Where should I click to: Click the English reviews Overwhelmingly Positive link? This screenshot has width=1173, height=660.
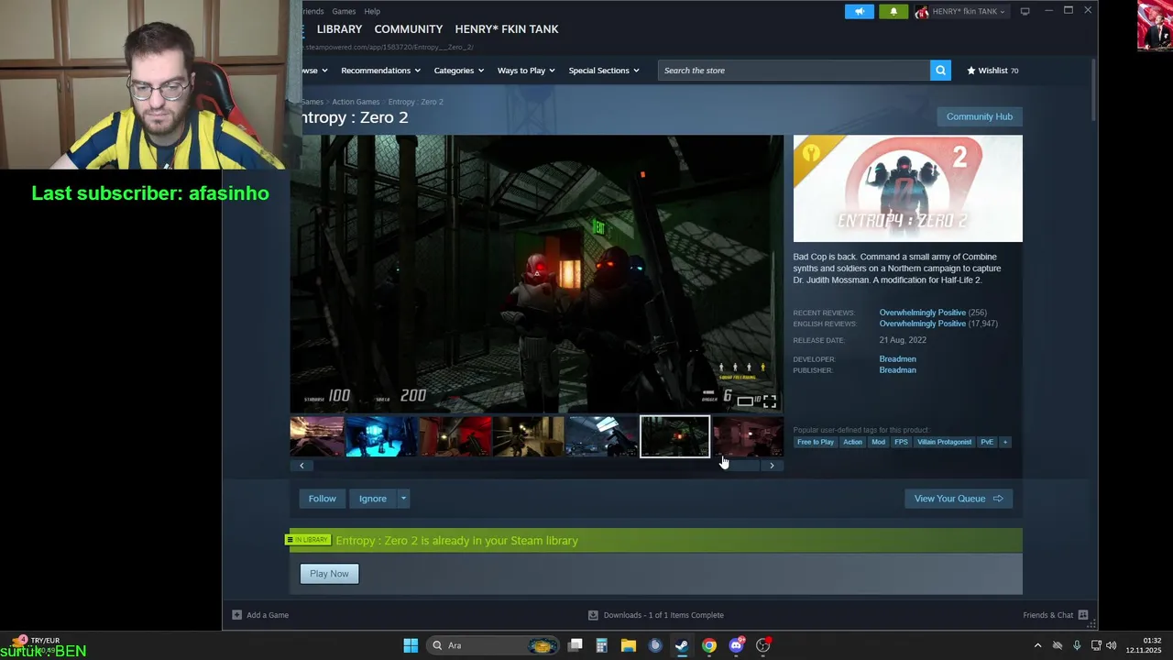(x=922, y=324)
